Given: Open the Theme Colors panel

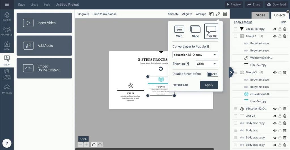Looking at the screenshot, I should (x=7, y=75).
